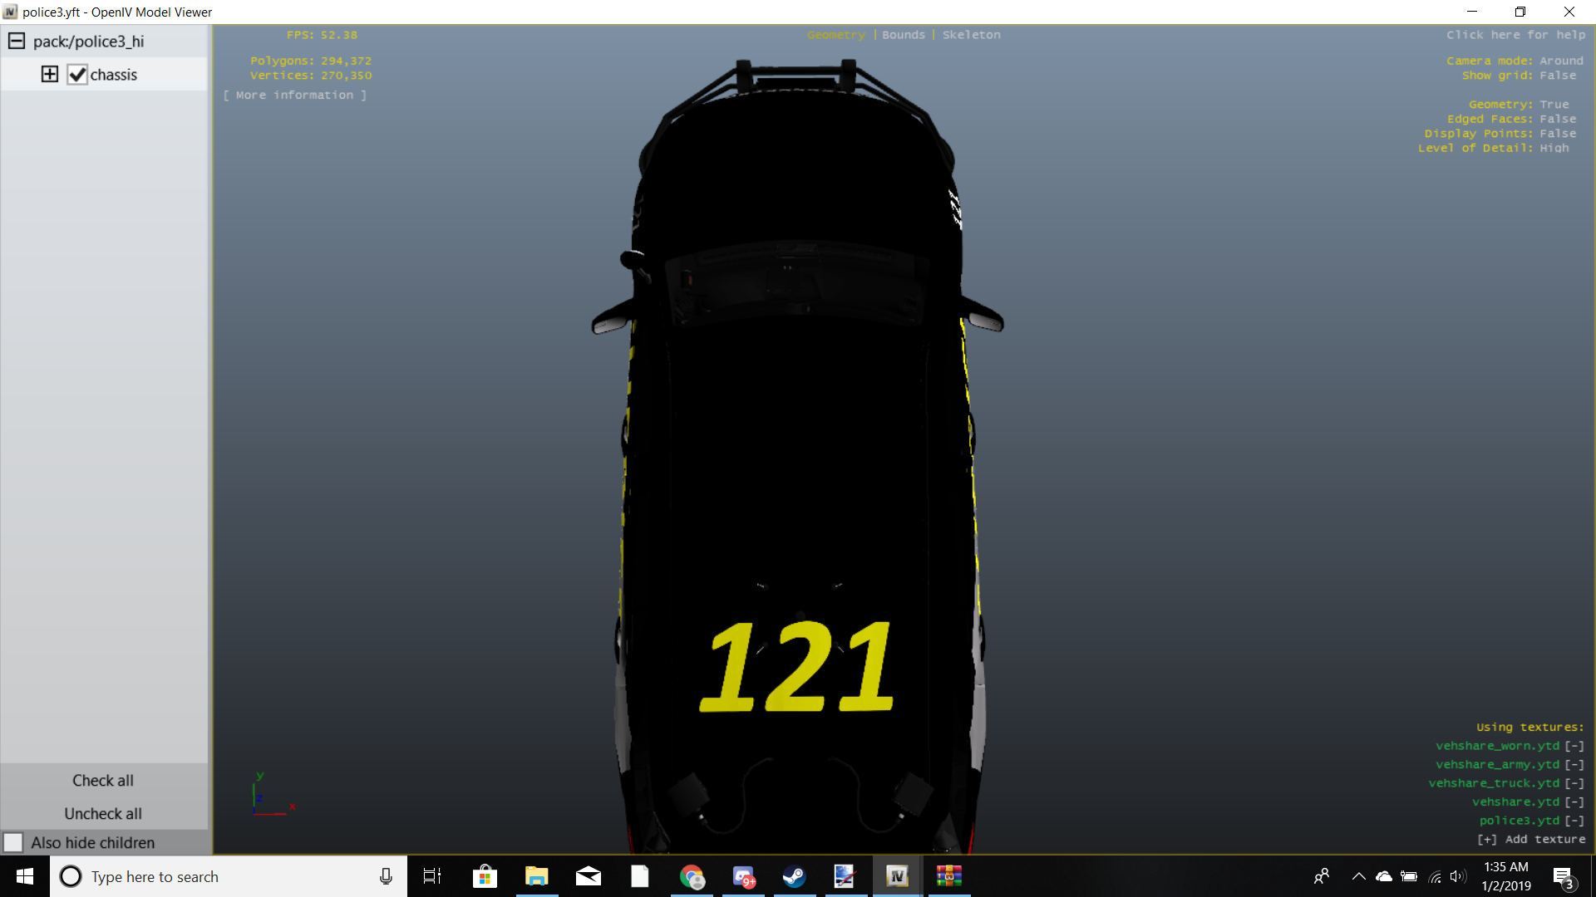Screen dimensions: 1596x897
Task: Click [+] Add texture
Action: [x=1530, y=840]
